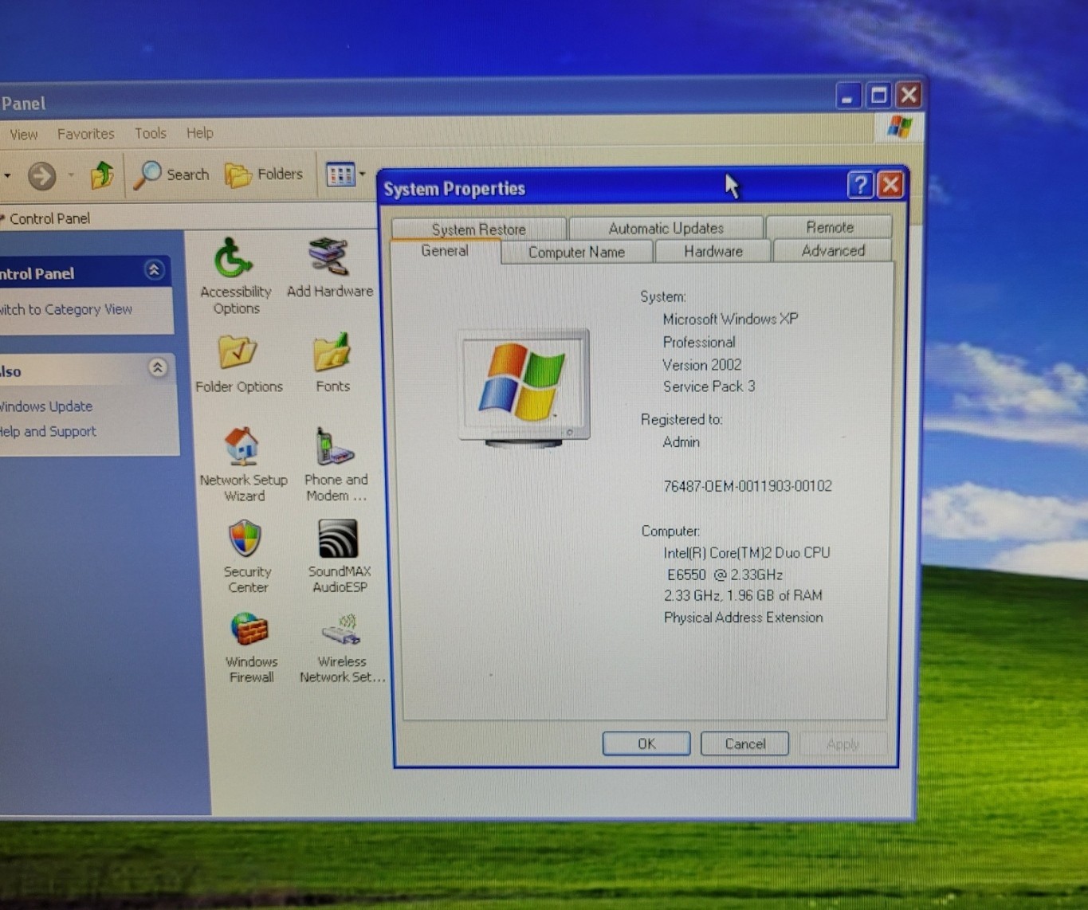Viewport: 1088px width, 910px height.
Task: Open the Windows Update link
Action: tap(46, 406)
